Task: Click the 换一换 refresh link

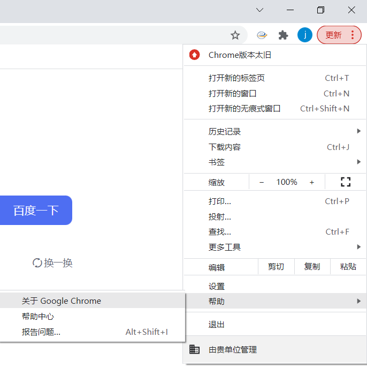Action: [52, 263]
